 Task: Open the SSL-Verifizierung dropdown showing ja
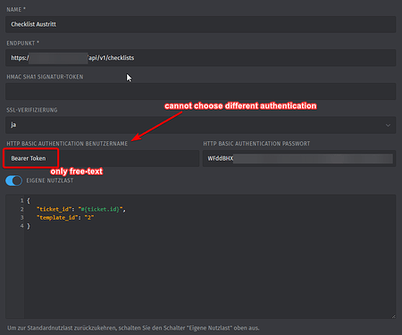[200, 125]
